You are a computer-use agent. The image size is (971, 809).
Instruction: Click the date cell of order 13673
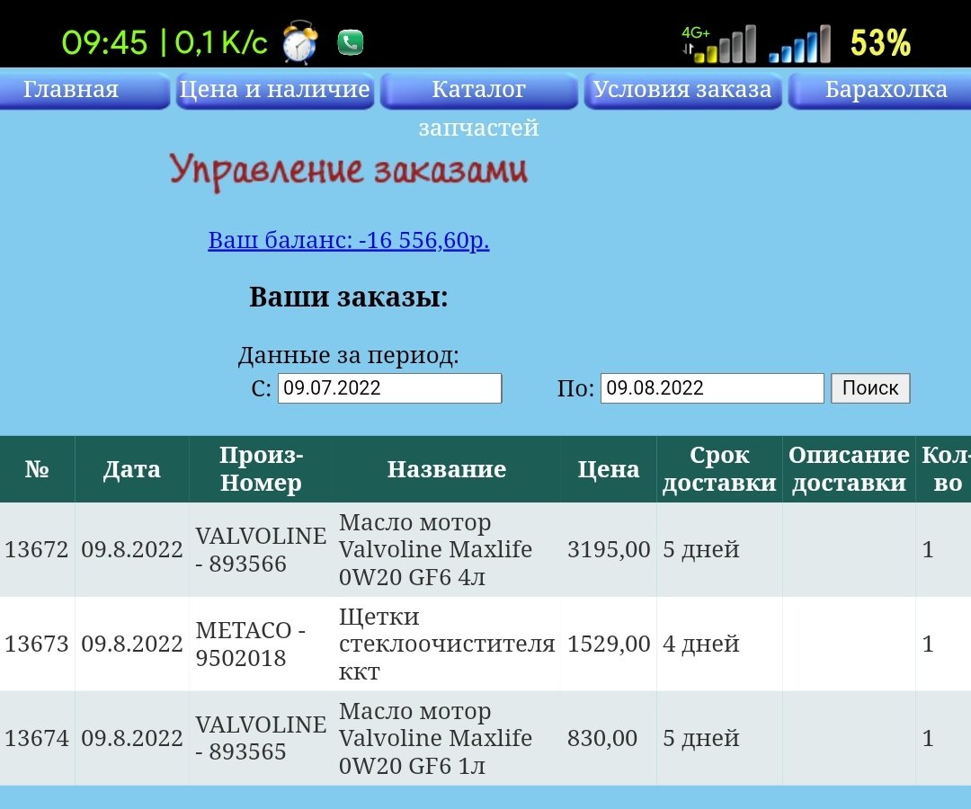click(132, 644)
